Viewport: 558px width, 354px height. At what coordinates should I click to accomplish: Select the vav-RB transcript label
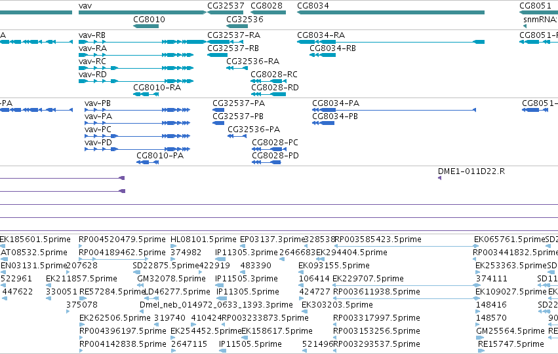coord(92,35)
